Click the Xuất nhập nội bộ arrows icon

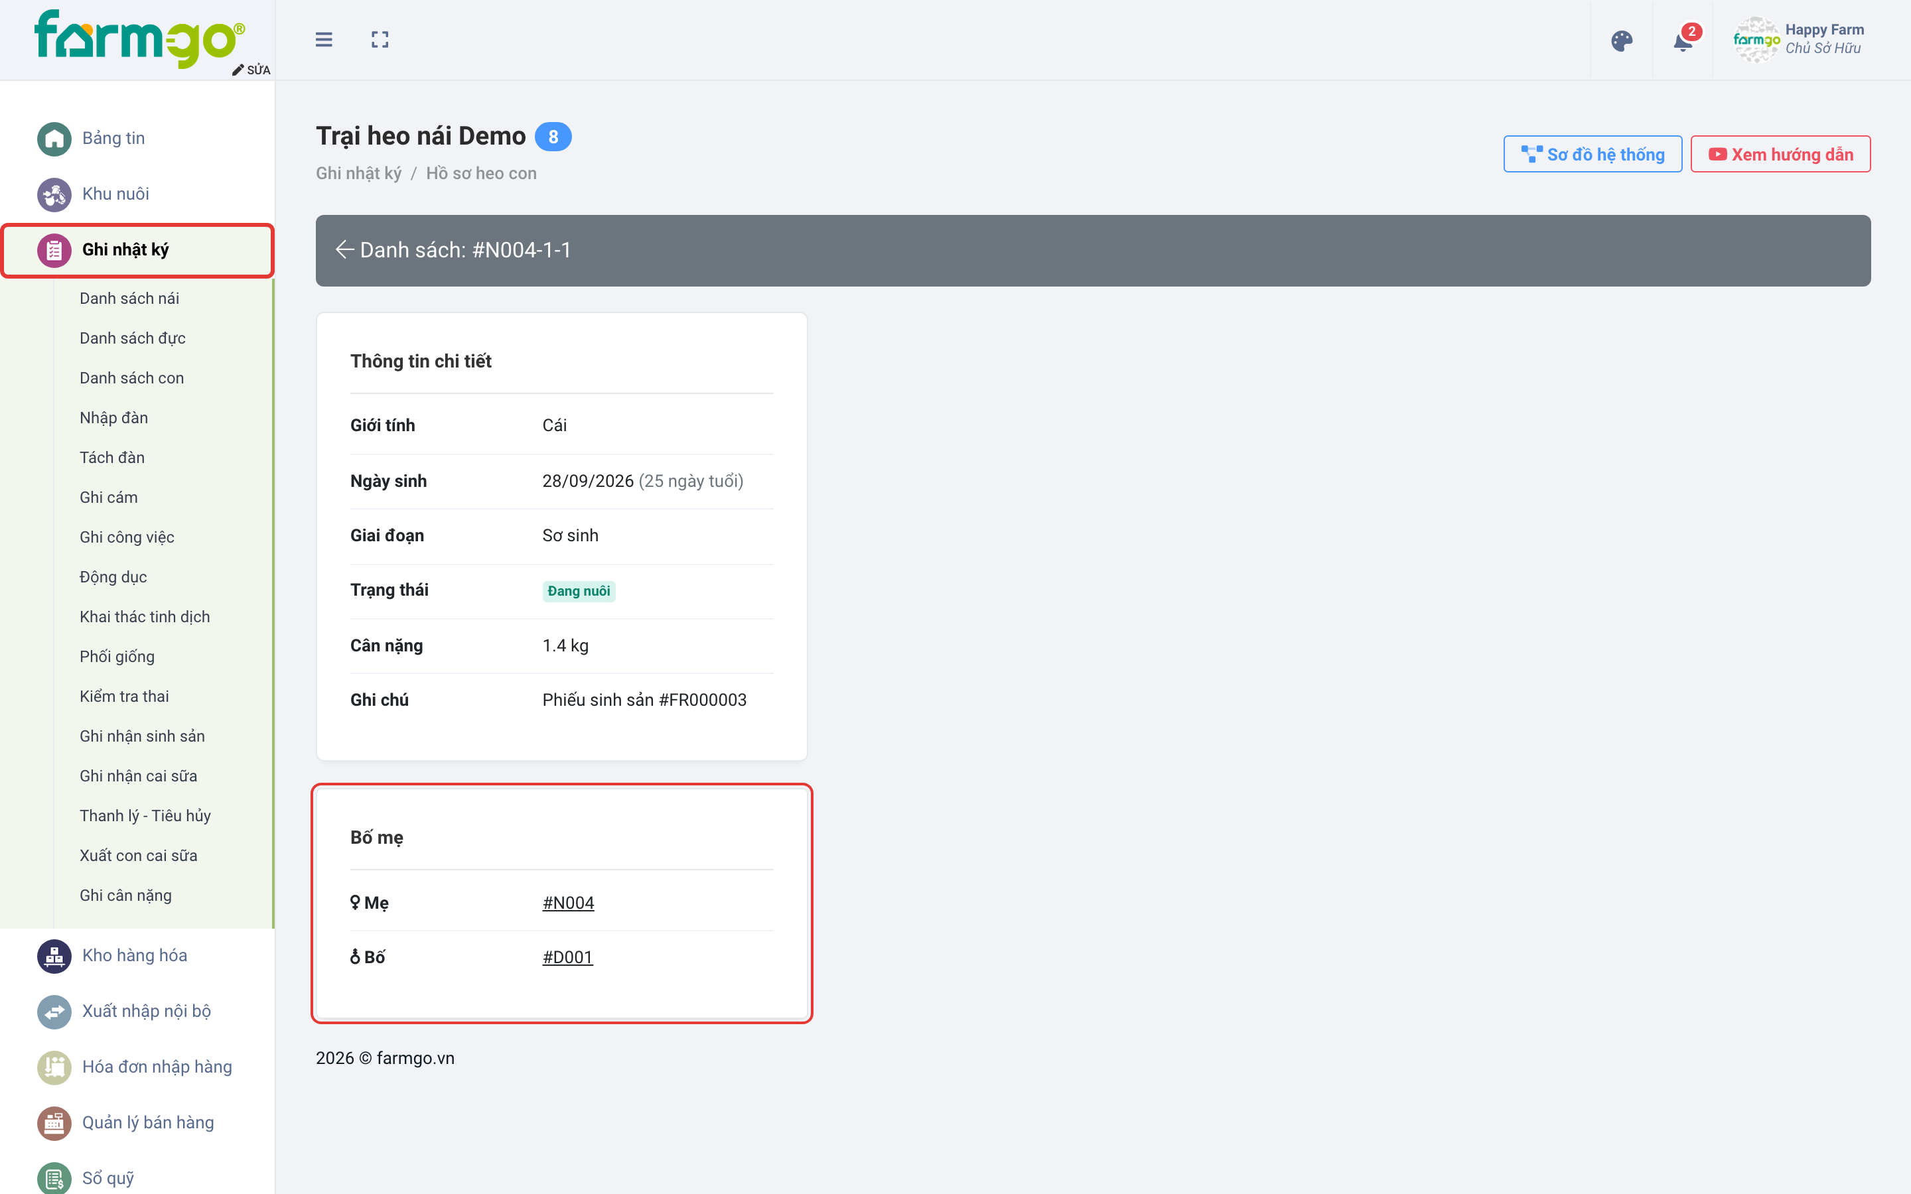pos(54,1012)
